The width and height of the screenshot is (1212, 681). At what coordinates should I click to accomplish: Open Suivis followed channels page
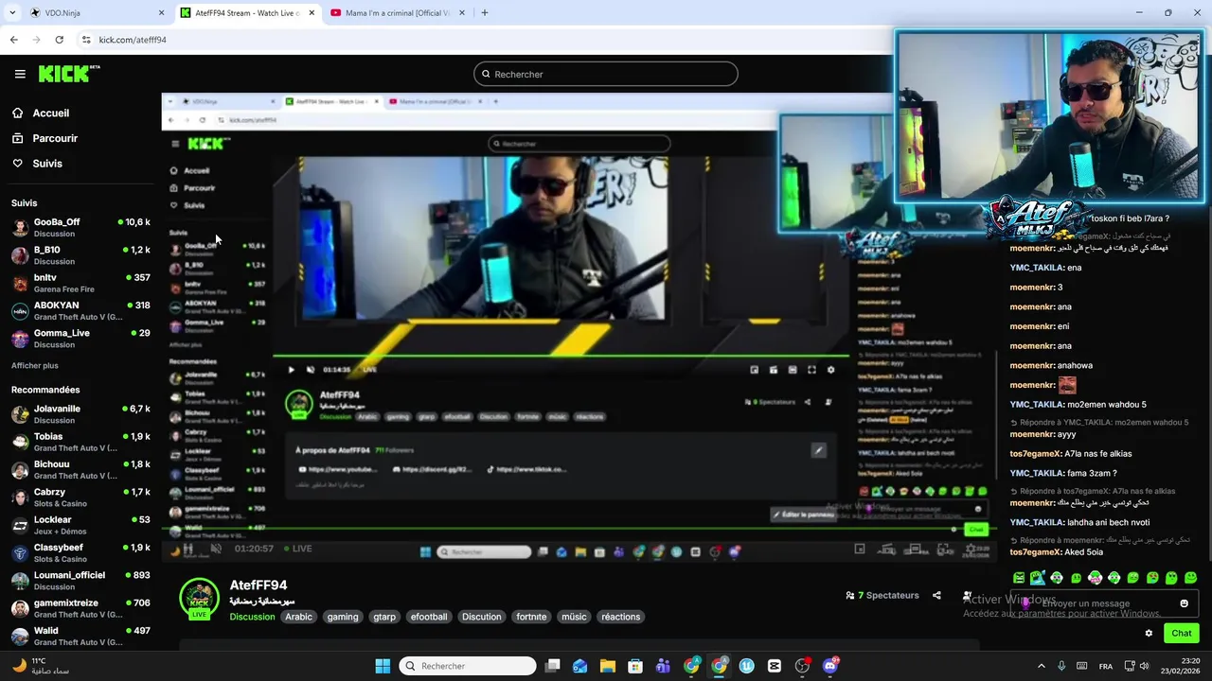coord(47,164)
